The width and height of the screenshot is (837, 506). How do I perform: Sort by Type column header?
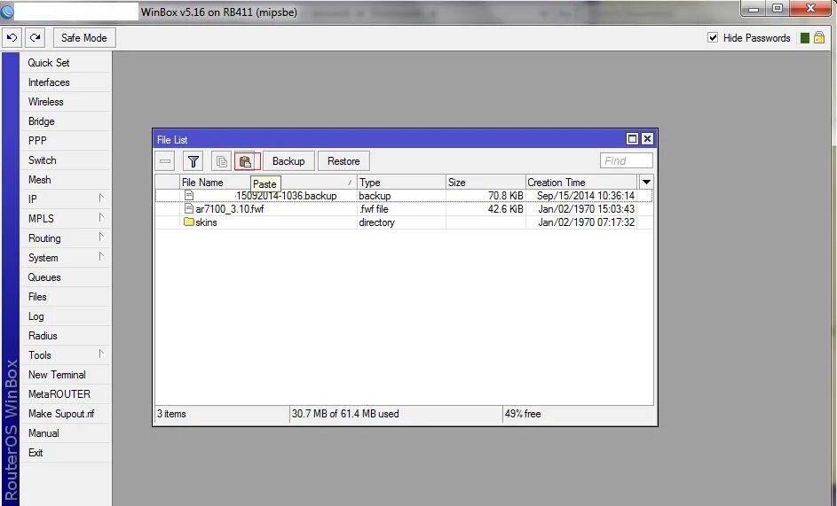(x=401, y=183)
